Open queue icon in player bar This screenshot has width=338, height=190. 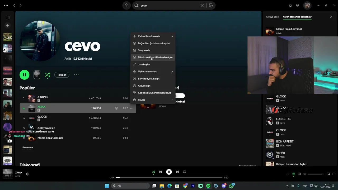[294, 174]
